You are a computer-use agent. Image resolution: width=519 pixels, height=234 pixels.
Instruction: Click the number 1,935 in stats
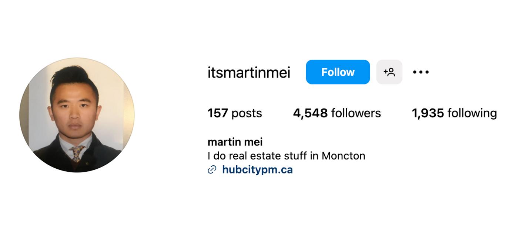(x=428, y=113)
